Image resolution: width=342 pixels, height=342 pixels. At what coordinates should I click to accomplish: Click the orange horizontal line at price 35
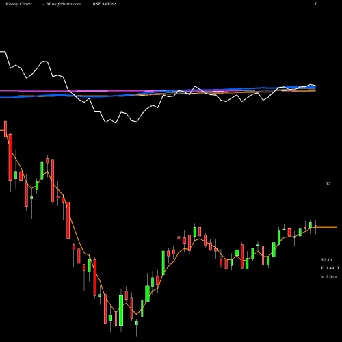click(x=171, y=181)
